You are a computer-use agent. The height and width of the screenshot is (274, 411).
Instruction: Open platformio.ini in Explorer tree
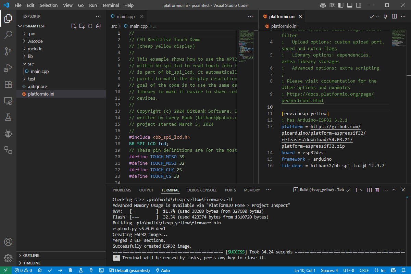(x=61, y=94)
